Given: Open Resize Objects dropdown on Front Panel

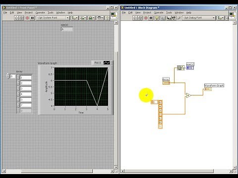Looking at the screenshot, I should [91, 18].
